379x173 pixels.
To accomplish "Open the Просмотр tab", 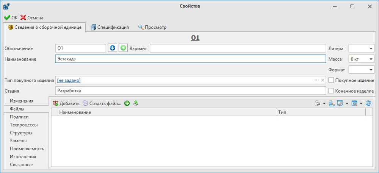I will click(152, 27).
